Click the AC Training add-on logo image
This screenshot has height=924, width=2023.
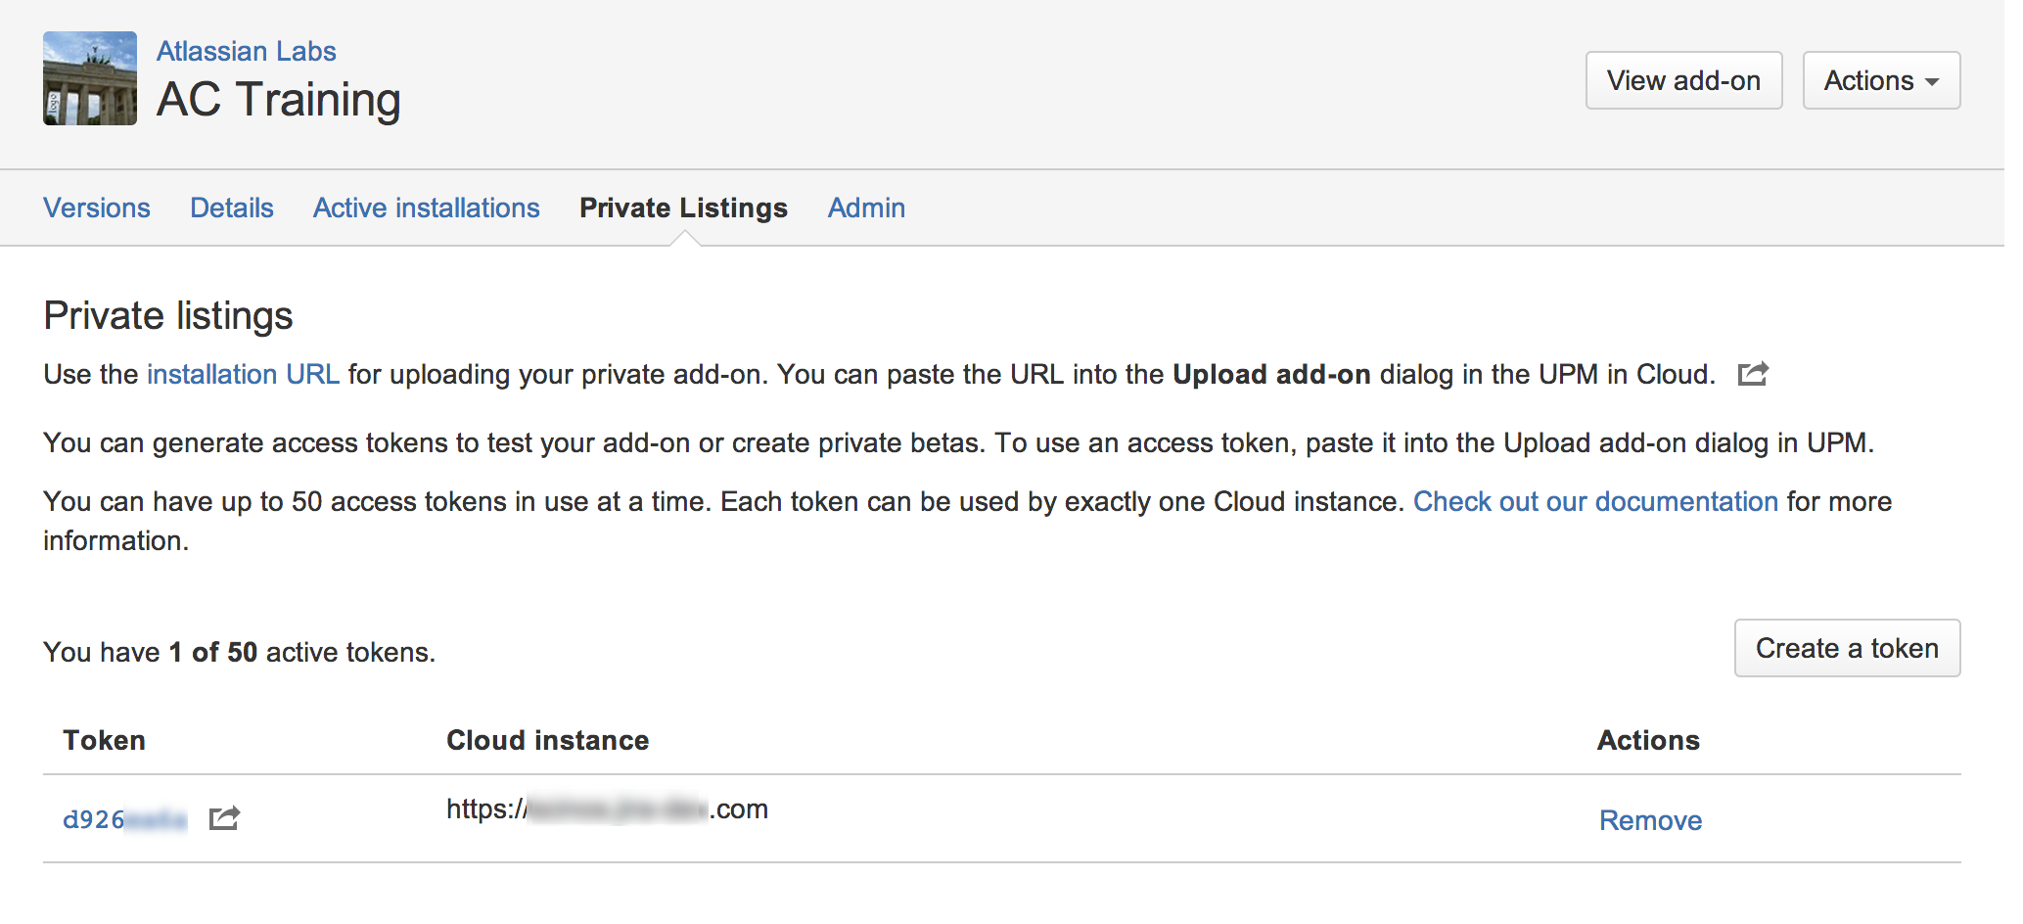(x=90, y=78)
